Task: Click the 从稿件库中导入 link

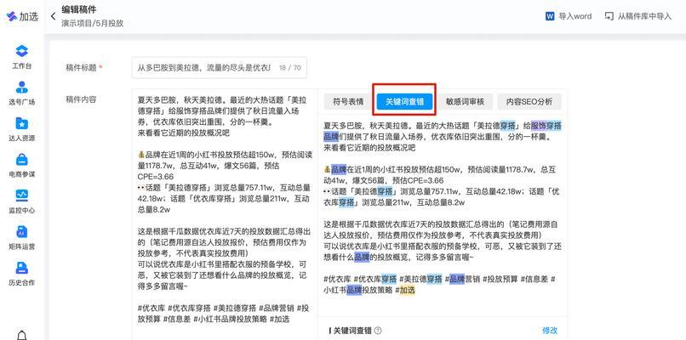Action: coord(644,16)
